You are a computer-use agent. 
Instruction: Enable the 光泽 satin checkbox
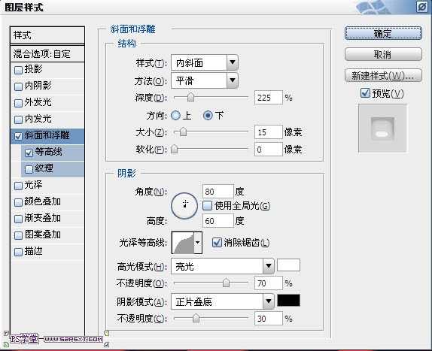pyautogui.click(x=18, y=186)
